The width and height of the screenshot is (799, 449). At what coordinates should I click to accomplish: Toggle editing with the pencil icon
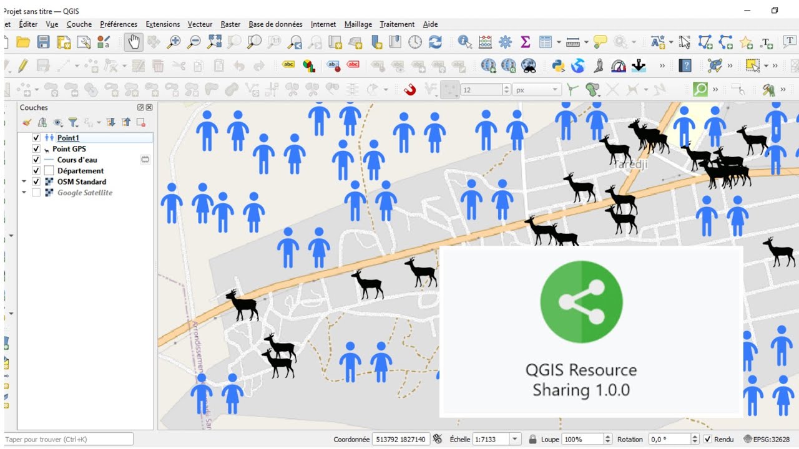[x=23, y=65]
